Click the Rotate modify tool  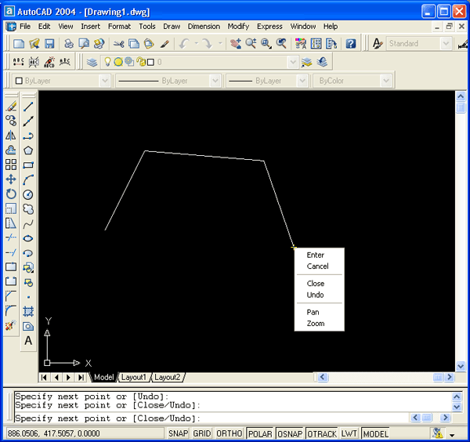click(x=11, y=194)
